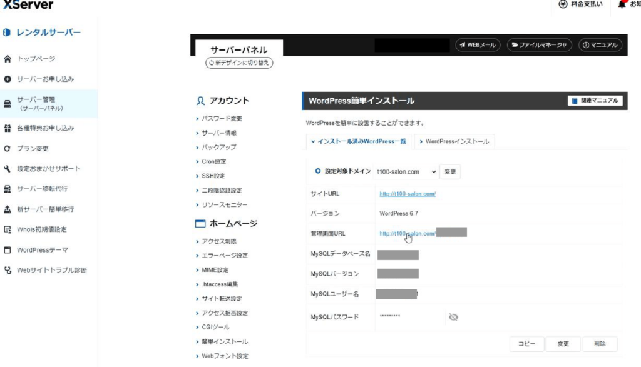Click the wrench icon beside 設定おまかせサポート
This screenshot has height=367, width=641.
(x=8, y=169)
